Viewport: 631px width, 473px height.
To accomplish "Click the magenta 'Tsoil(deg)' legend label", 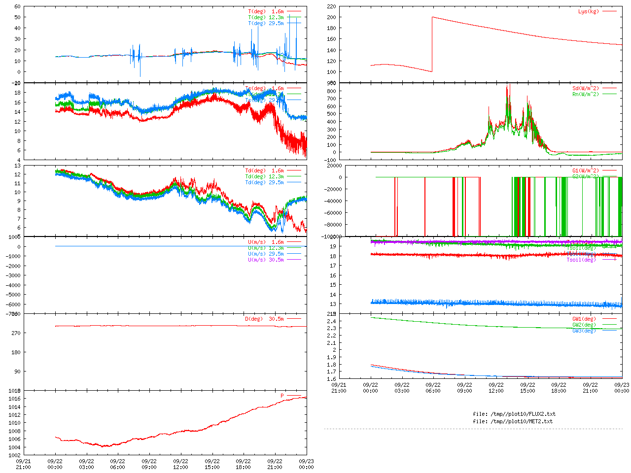I will 581,260.
